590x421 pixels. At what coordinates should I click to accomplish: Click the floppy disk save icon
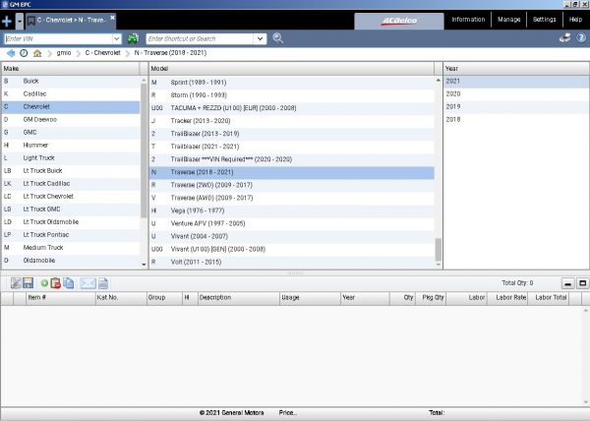(29, 283)
